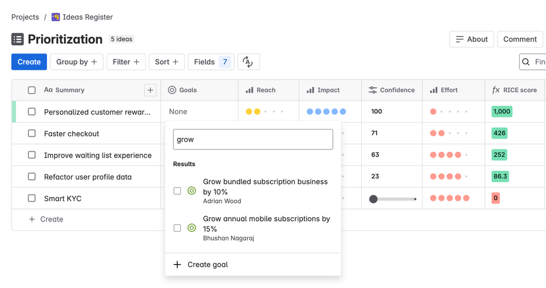
Task: Click the Goals column target icon
Action: point(172,90)
